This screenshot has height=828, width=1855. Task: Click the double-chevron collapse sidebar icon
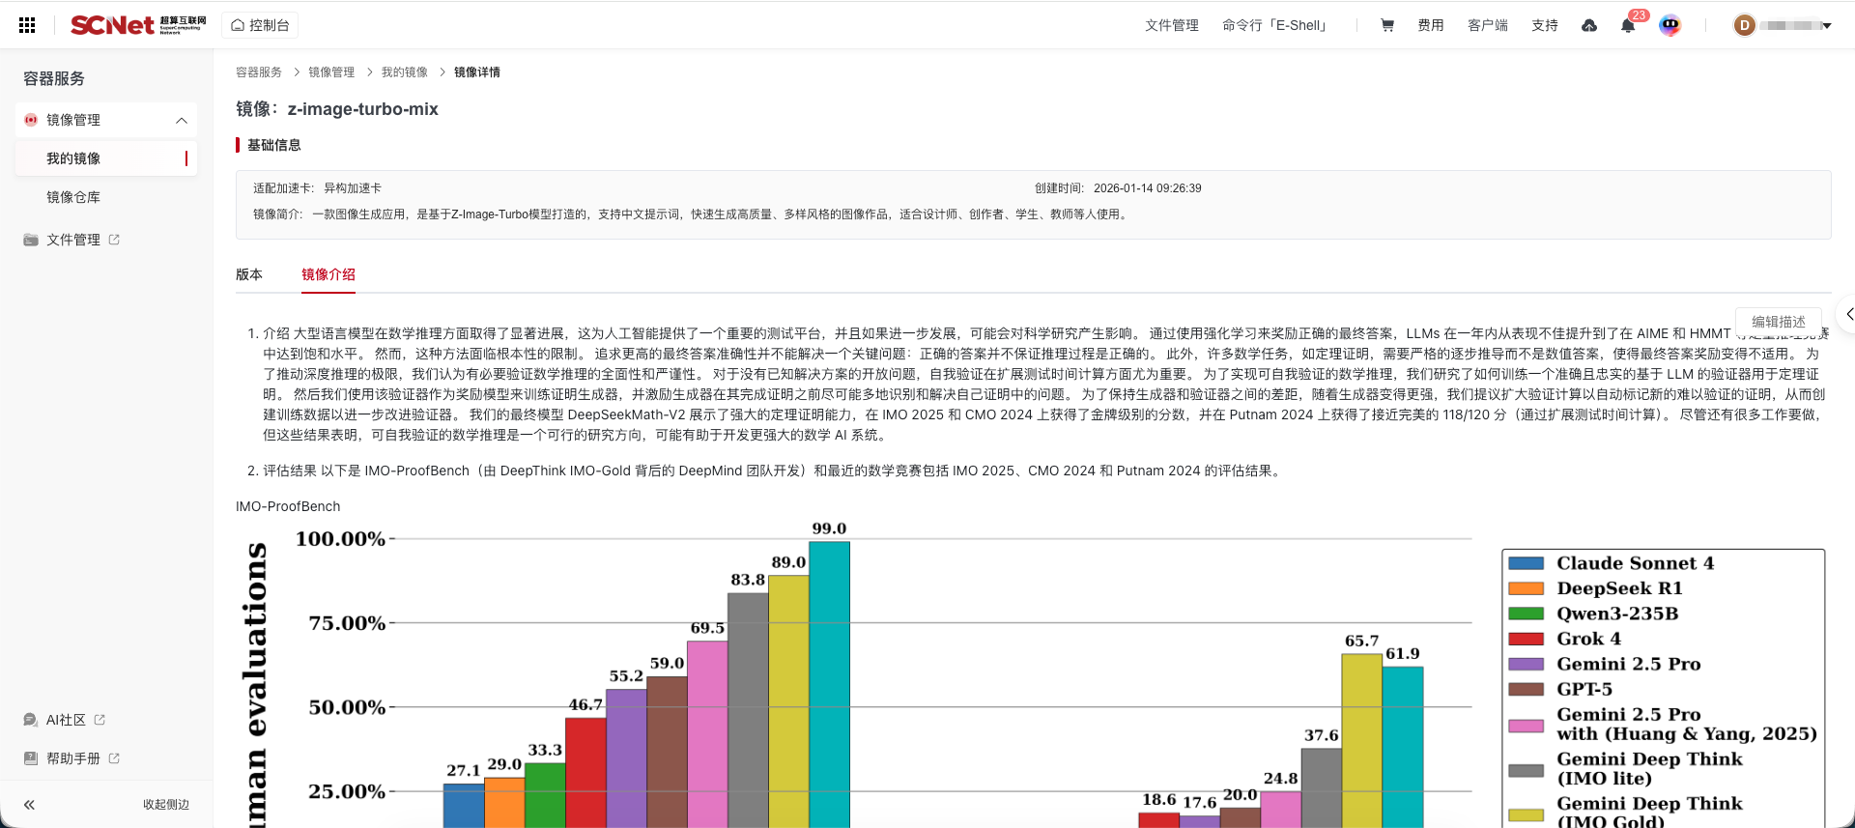click(29, 805)
